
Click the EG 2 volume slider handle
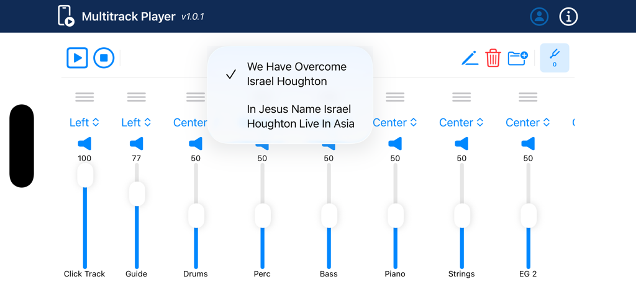point(529,216)
